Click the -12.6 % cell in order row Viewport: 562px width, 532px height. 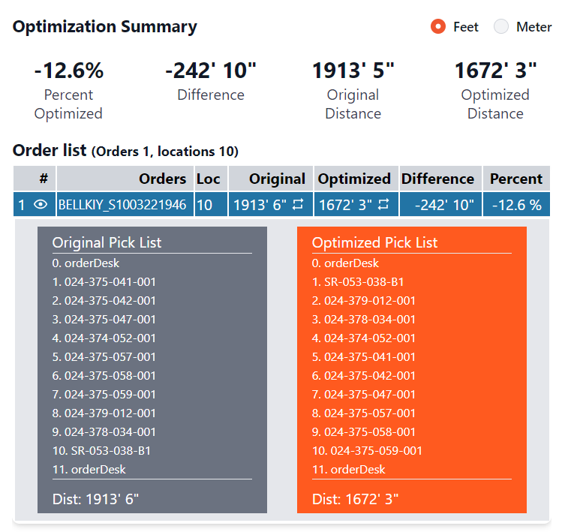[515, 205]
